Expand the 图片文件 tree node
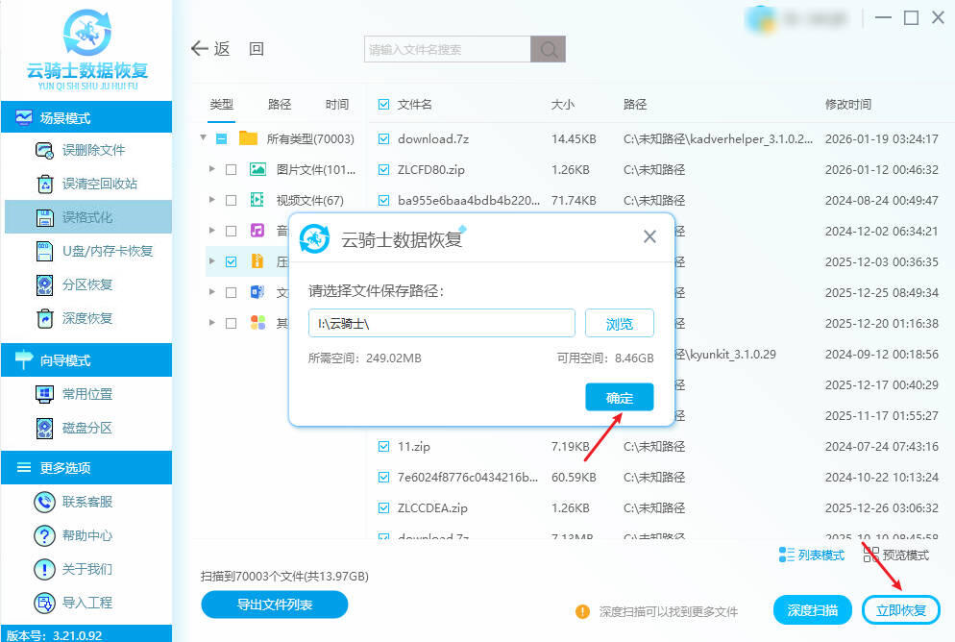955x642 pixels. (211, 169)
